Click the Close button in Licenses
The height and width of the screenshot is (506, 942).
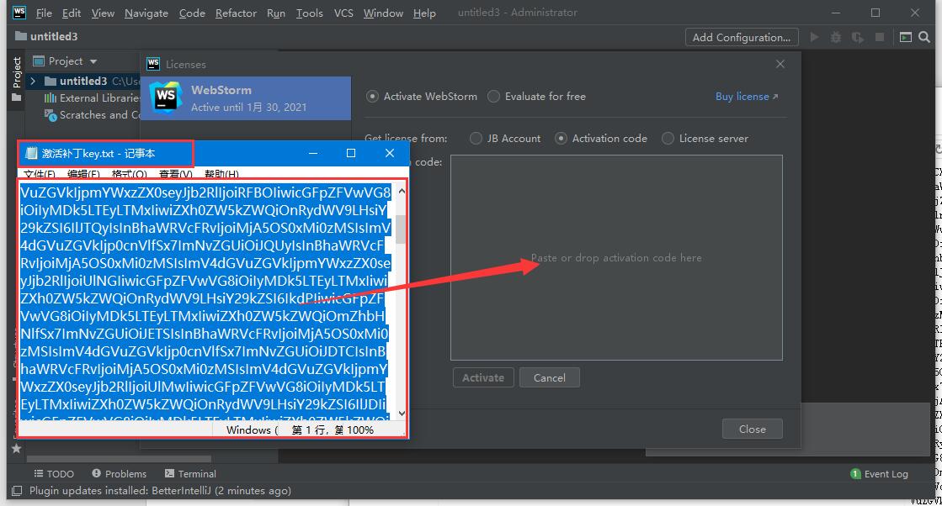tap(752, 429)
